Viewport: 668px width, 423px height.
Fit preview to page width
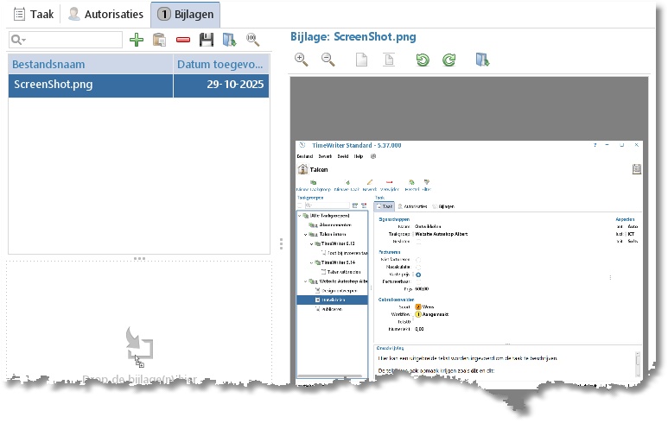[x=389, y=60]
